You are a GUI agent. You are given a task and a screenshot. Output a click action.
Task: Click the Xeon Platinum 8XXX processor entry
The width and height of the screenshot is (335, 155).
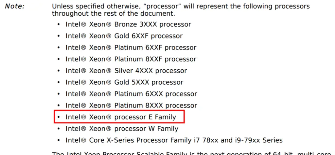click(131, 105)
